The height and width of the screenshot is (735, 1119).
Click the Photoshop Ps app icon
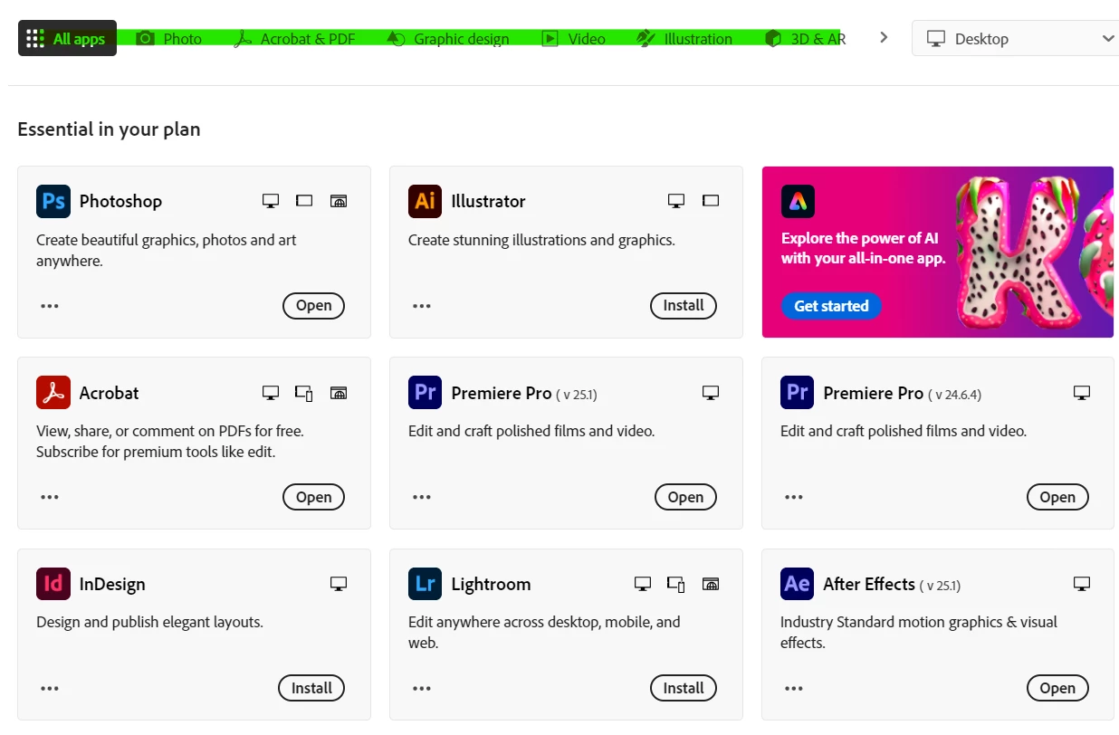(53, 201)
